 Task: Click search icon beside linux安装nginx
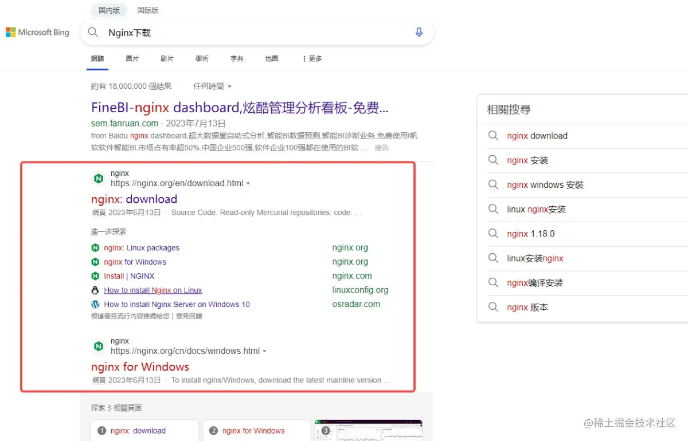[x=493, y=258]
